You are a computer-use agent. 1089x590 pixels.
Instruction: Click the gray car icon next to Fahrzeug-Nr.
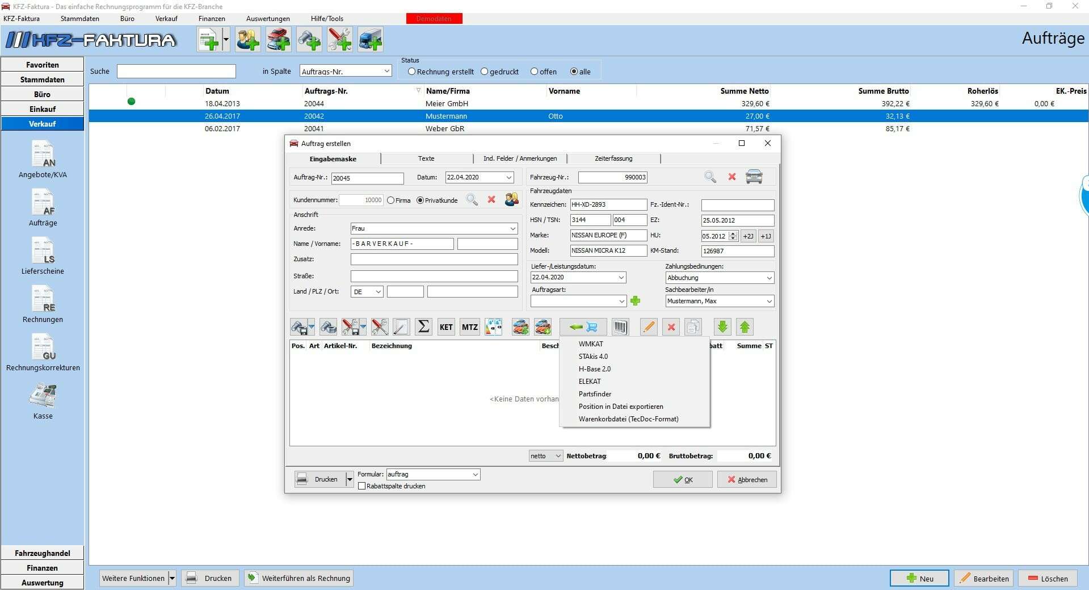pos(754,177)
